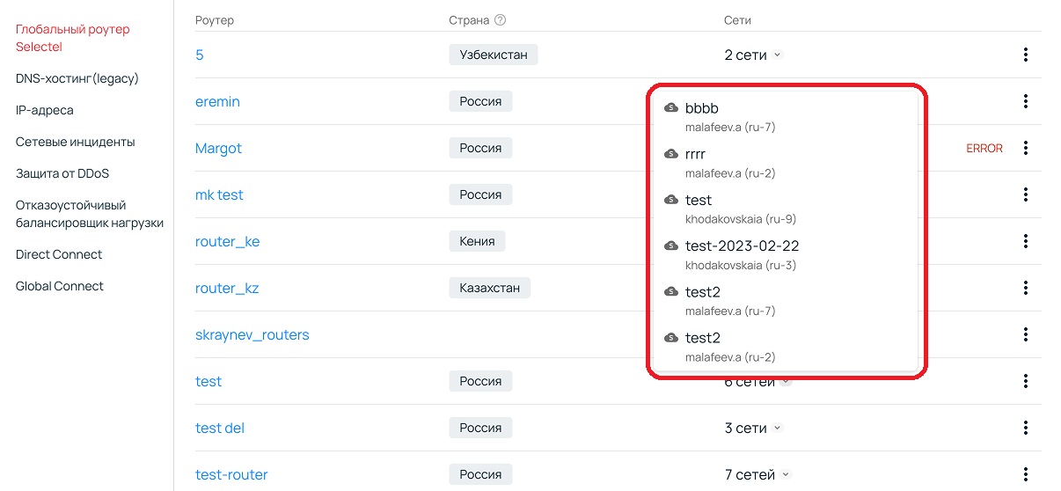Open actions menu for router_ke row
The image size is (1061, 491).
(1026, 241)
